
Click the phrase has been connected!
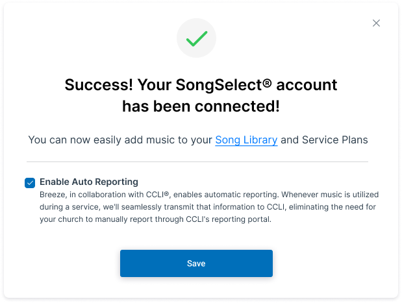201,106
